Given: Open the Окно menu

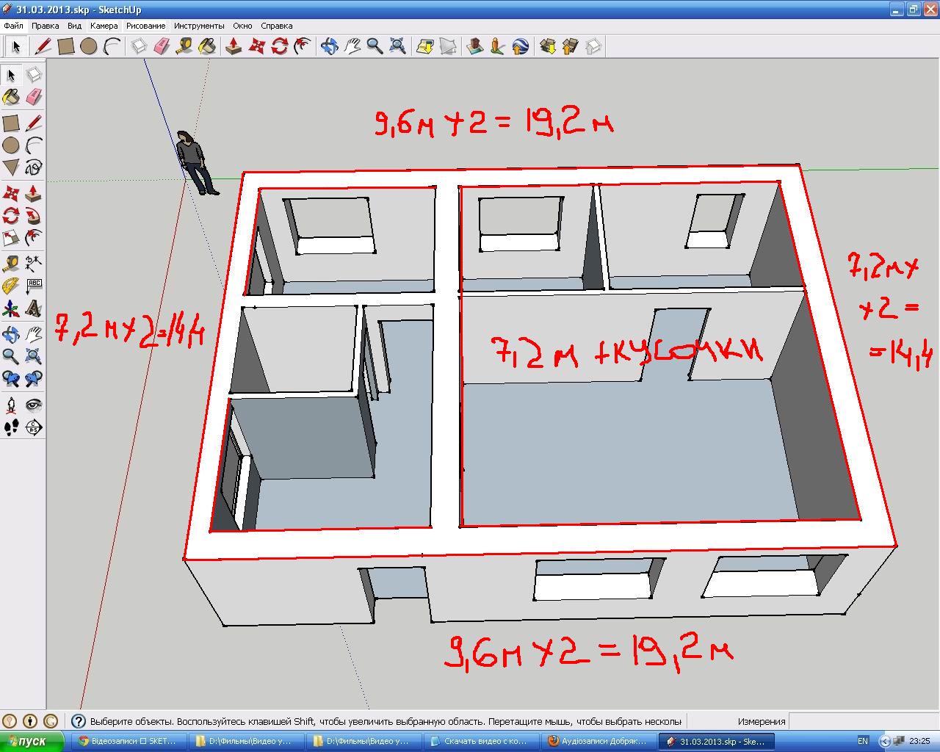Looking at the screenshot, I should point(242,26).
